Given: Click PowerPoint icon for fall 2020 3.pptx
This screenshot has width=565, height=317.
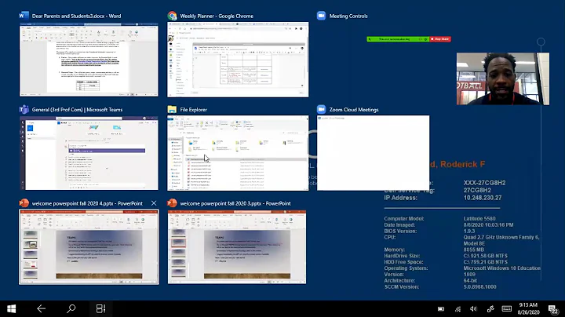Looking at the screenshot, I should coord(172,203).
